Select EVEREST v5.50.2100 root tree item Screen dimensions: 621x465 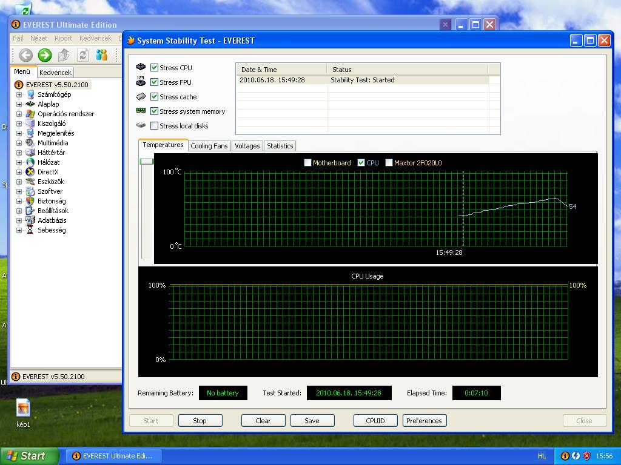click(56, 85)
